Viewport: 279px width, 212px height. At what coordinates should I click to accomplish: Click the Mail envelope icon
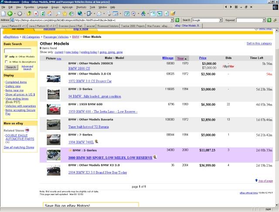tap(99, 13)
